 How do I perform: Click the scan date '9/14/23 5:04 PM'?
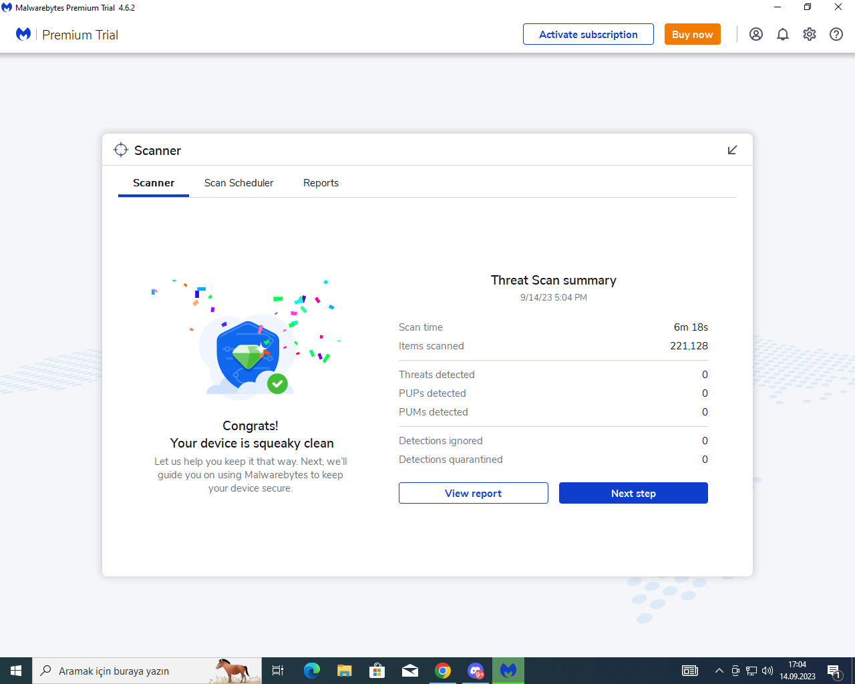[x=554, y=297]
